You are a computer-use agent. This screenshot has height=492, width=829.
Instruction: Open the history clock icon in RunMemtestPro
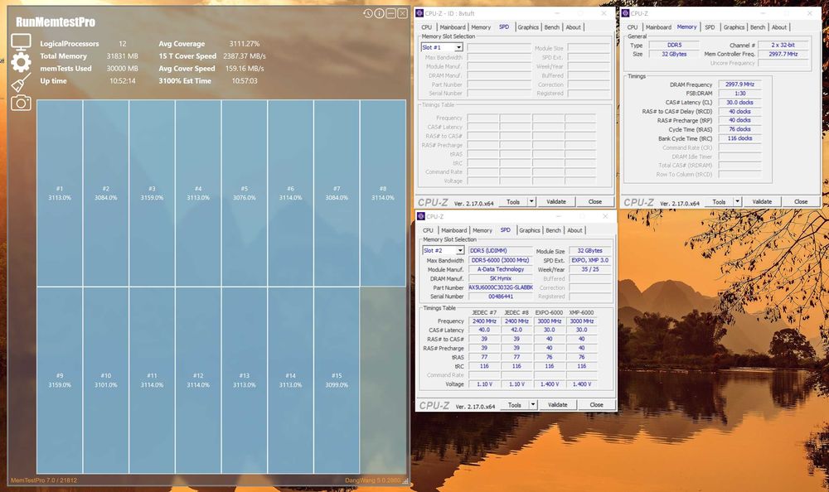(368, 13)
